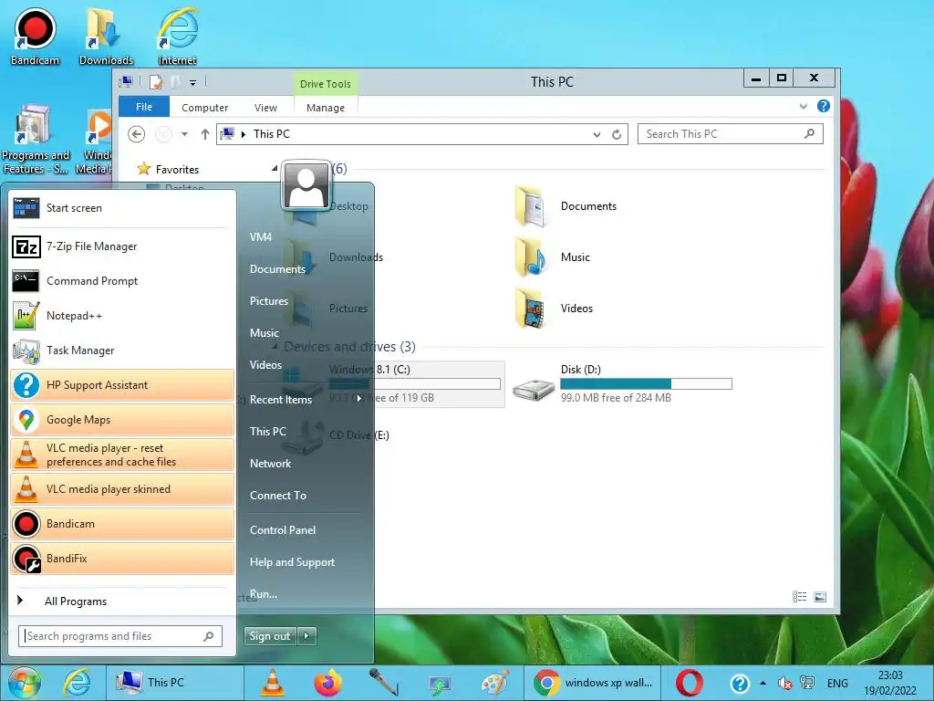Open the File tab

click(x=144, y=107)
